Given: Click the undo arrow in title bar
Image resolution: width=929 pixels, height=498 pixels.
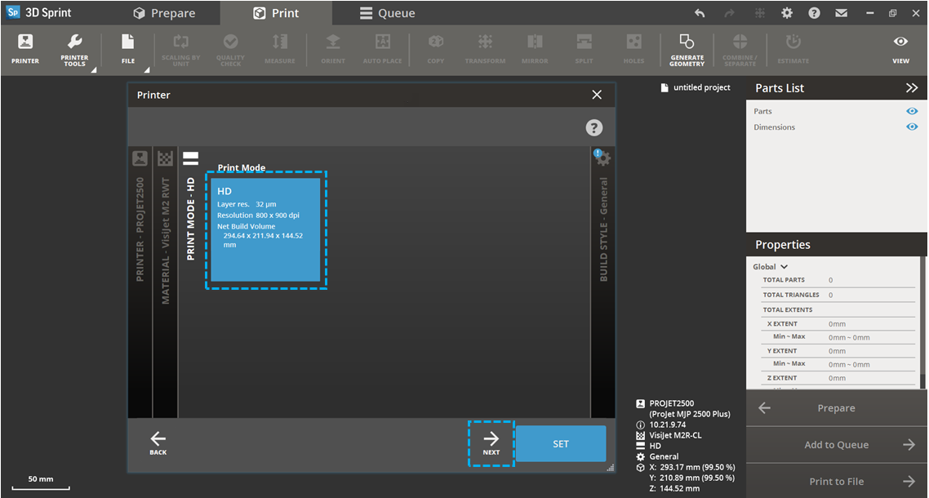Looking at the screenshot, I should [x=700, y=13].
